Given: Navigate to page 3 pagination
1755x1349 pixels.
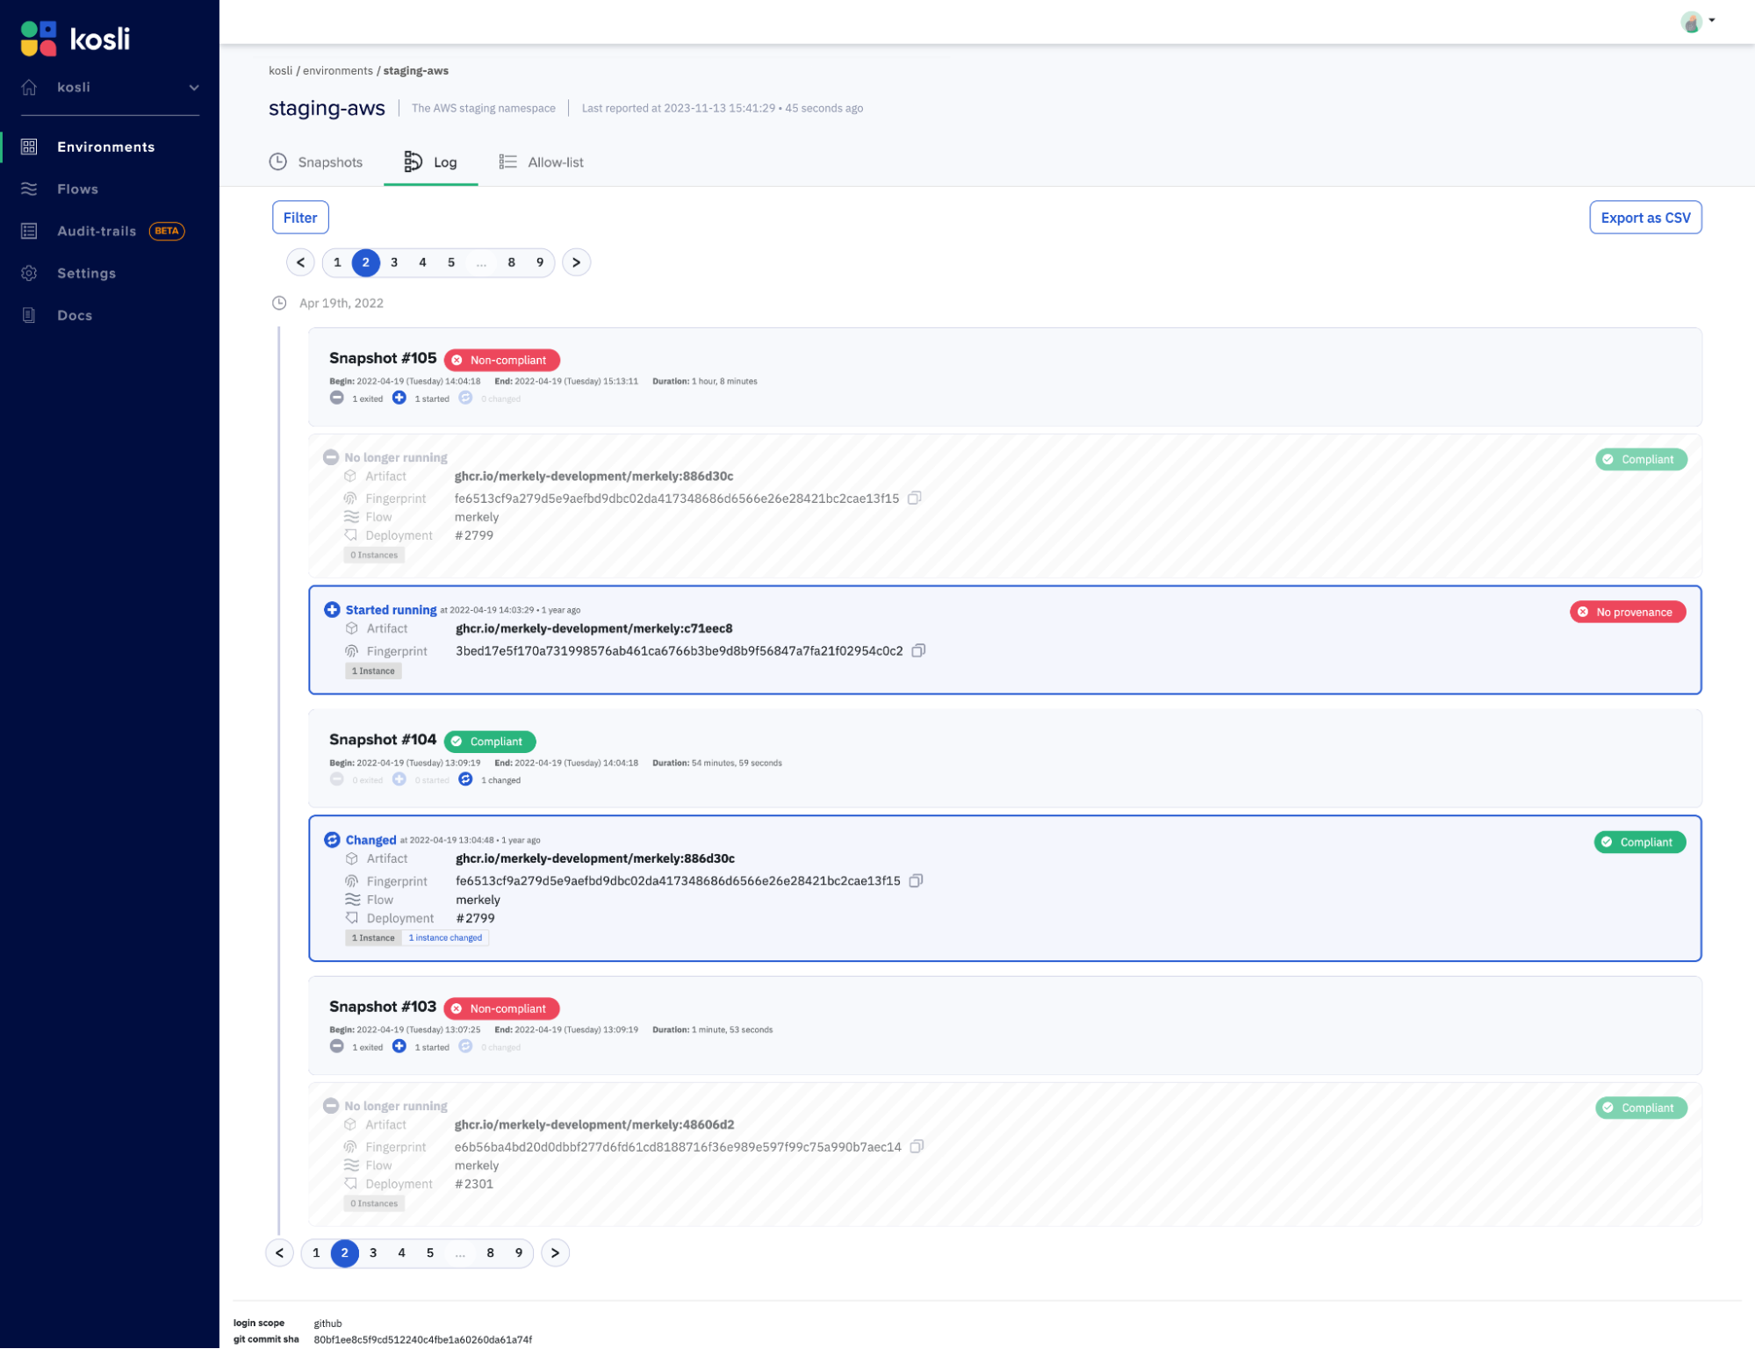Looking at the screenshot, I should (x=392, y=262).
